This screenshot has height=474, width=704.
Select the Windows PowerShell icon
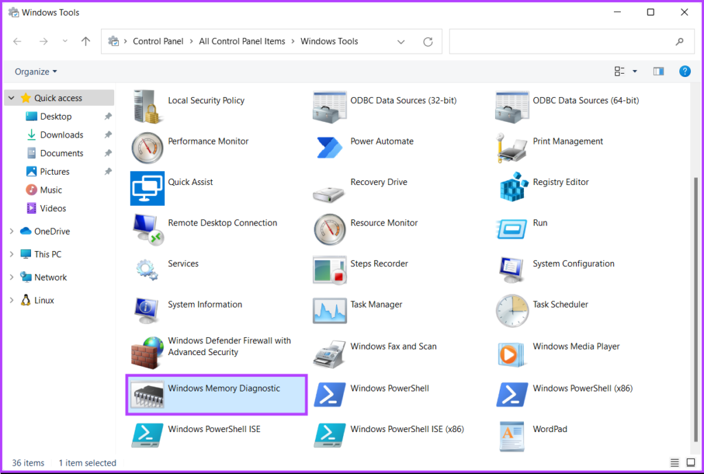329,394
